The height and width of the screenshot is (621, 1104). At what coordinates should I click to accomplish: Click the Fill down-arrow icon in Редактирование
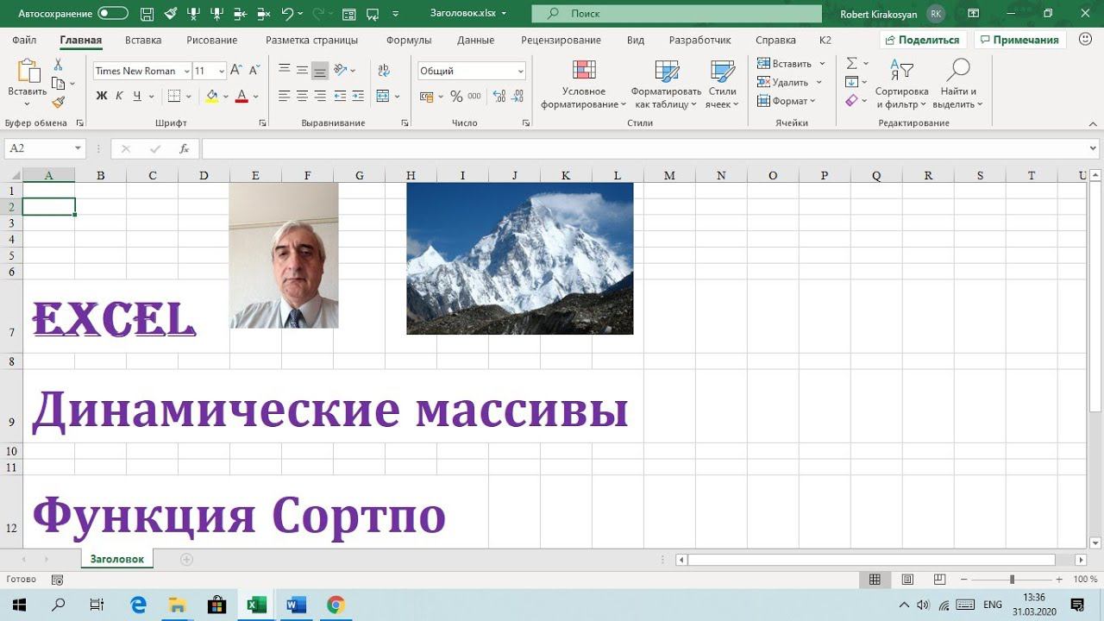pos(852,82)
